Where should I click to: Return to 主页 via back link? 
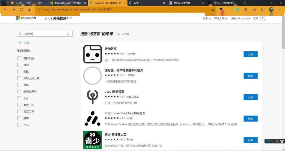tap(24, 43)
